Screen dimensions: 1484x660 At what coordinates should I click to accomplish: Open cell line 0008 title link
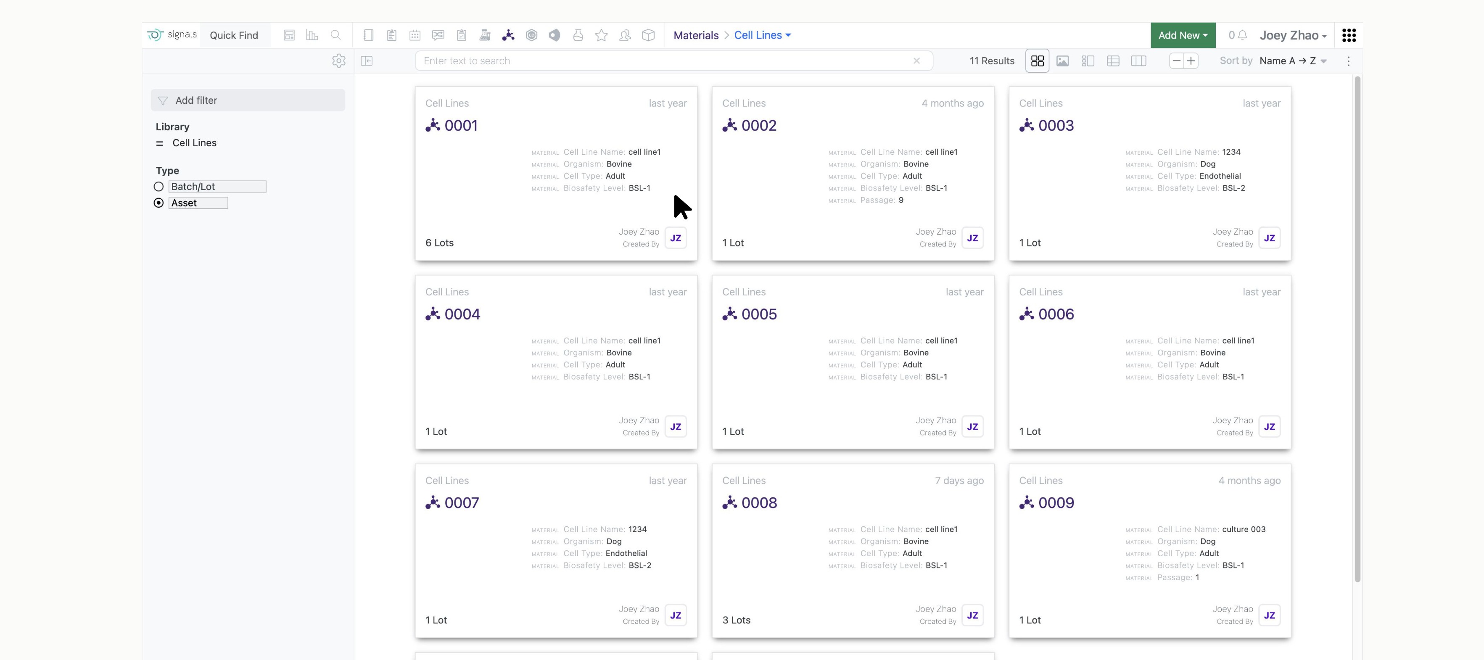(x=759, y=503)
